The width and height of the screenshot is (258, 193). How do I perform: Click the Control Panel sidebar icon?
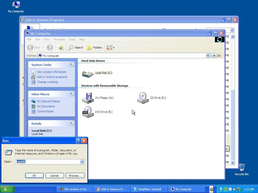click(x=34, y=111)
